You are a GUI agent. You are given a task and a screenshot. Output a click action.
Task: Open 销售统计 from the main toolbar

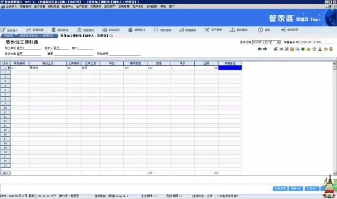tap(137, 30)
